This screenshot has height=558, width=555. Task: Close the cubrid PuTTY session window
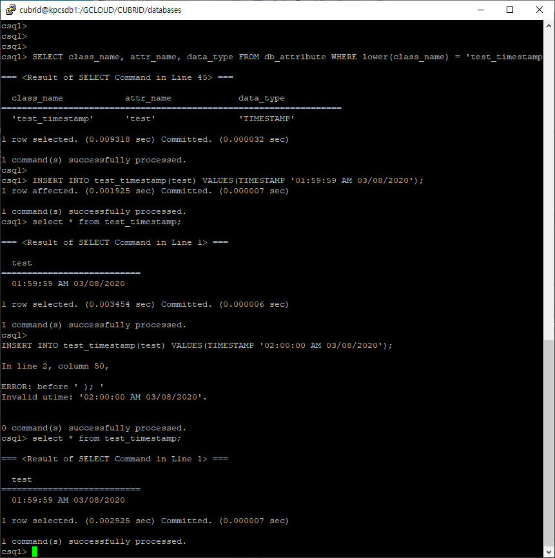point(540,10)
